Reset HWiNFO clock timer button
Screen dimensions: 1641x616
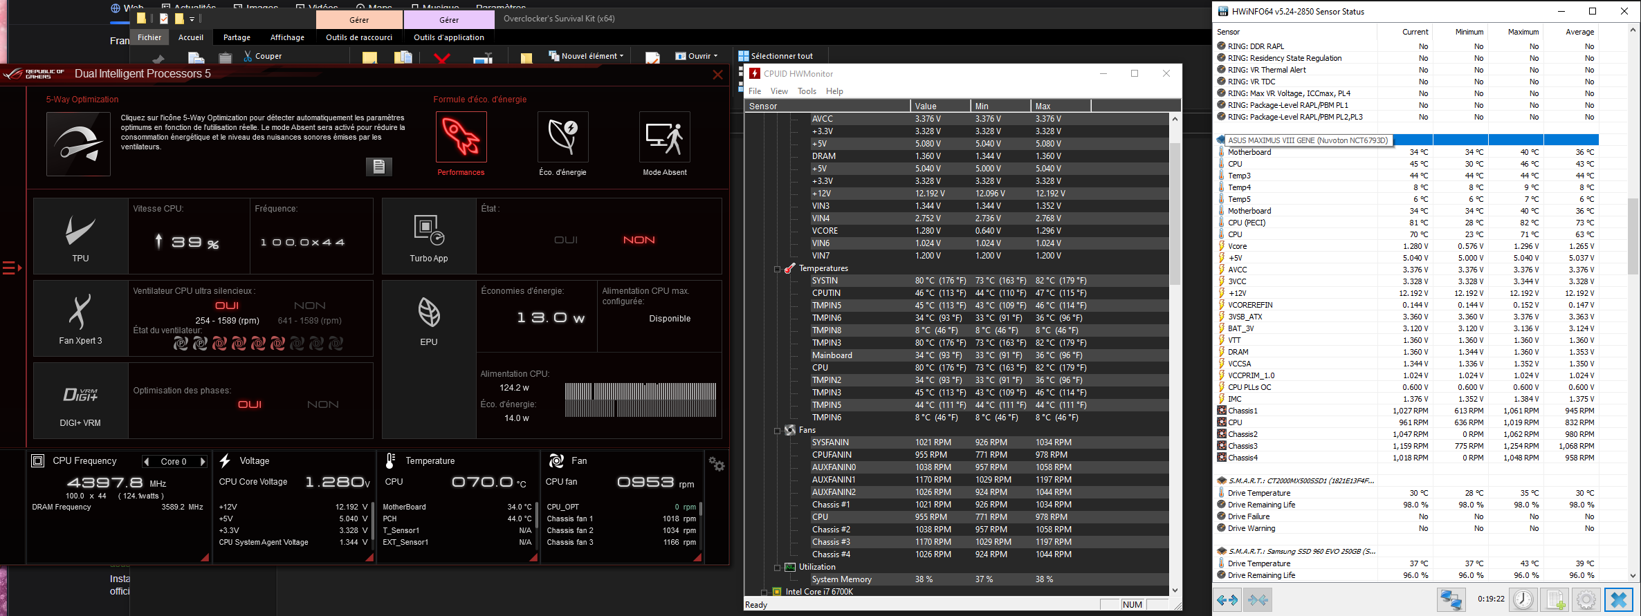pos(1523,599)
